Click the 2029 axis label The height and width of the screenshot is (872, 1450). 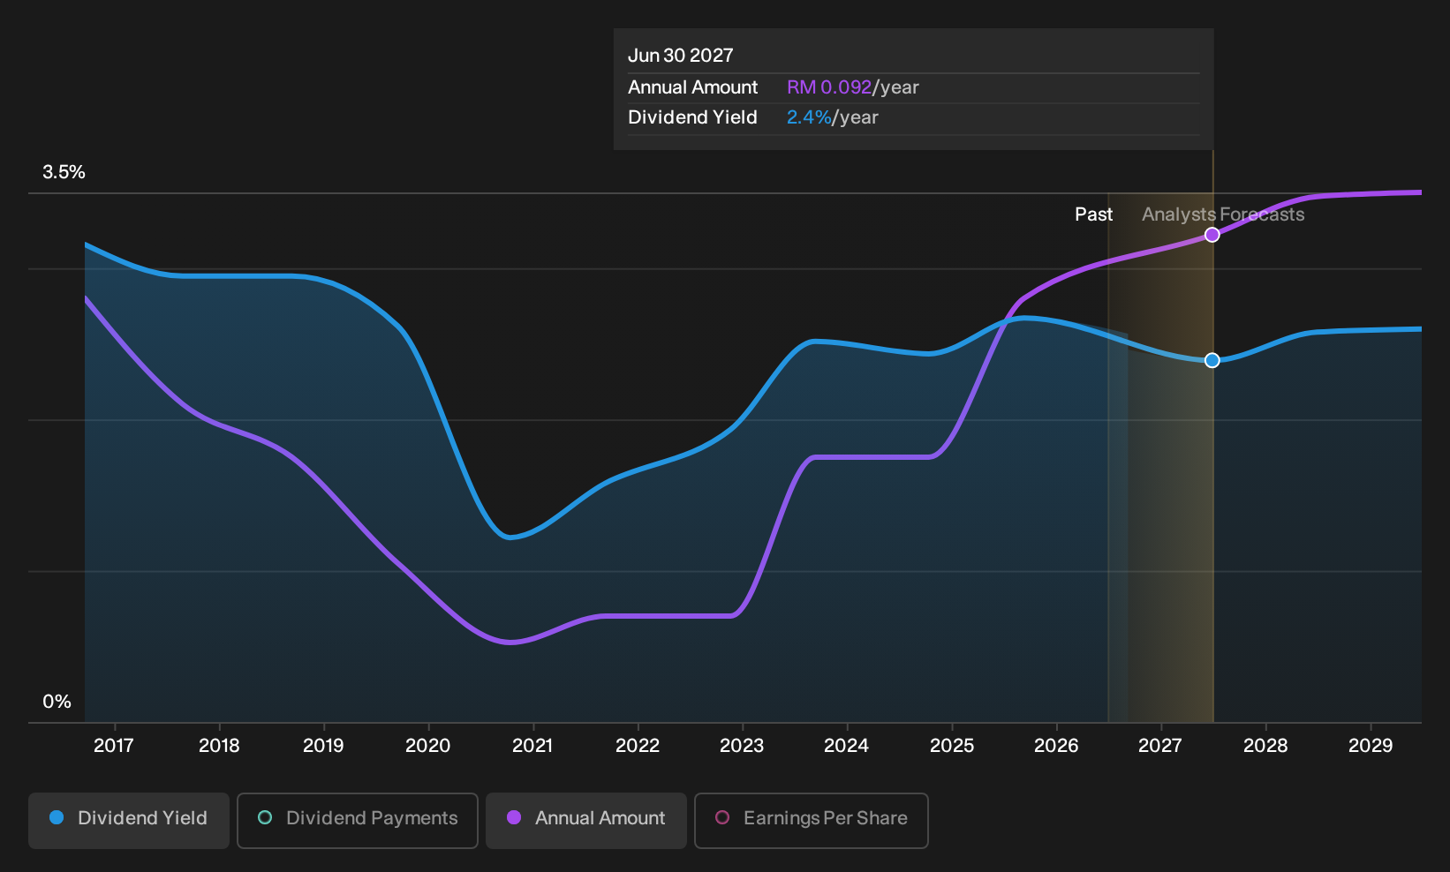[1371, 746]
